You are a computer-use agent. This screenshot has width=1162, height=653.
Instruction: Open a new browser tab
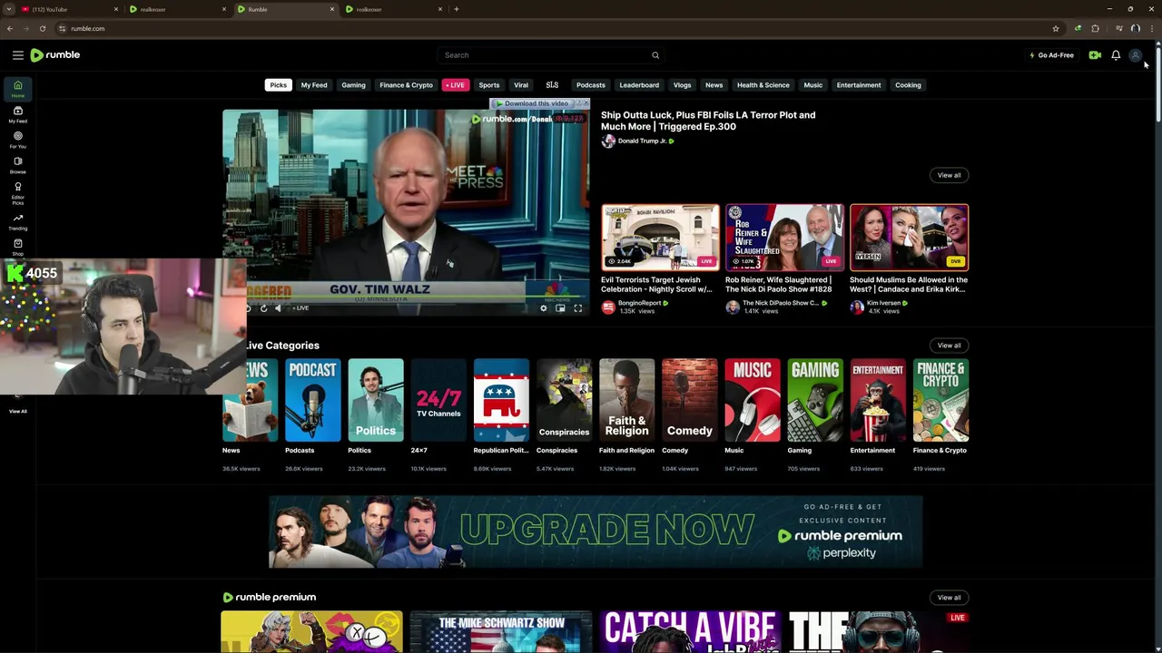click(456, 9)
